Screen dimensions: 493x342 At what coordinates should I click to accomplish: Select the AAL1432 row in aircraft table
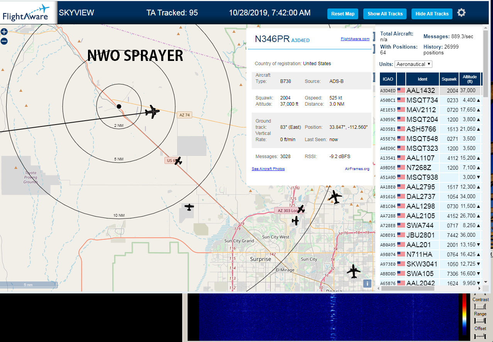[x=431, y=91]
